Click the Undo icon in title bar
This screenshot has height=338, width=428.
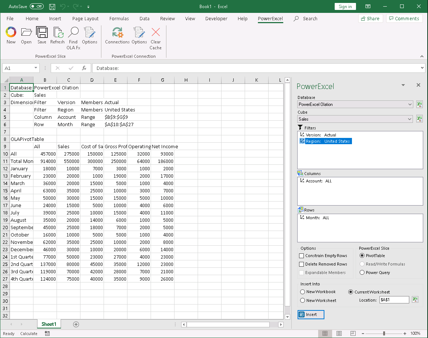coord(63,7)
